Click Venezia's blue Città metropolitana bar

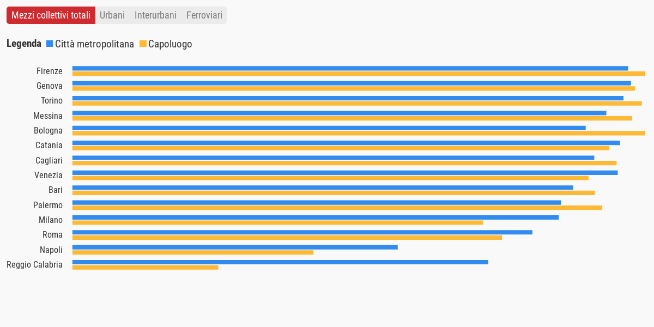[x=345, y=172]
